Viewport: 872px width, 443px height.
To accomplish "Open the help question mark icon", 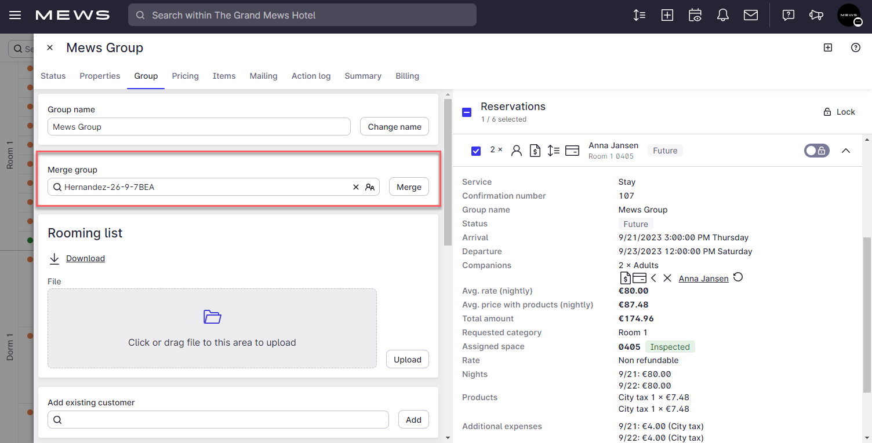I will 788,15.
